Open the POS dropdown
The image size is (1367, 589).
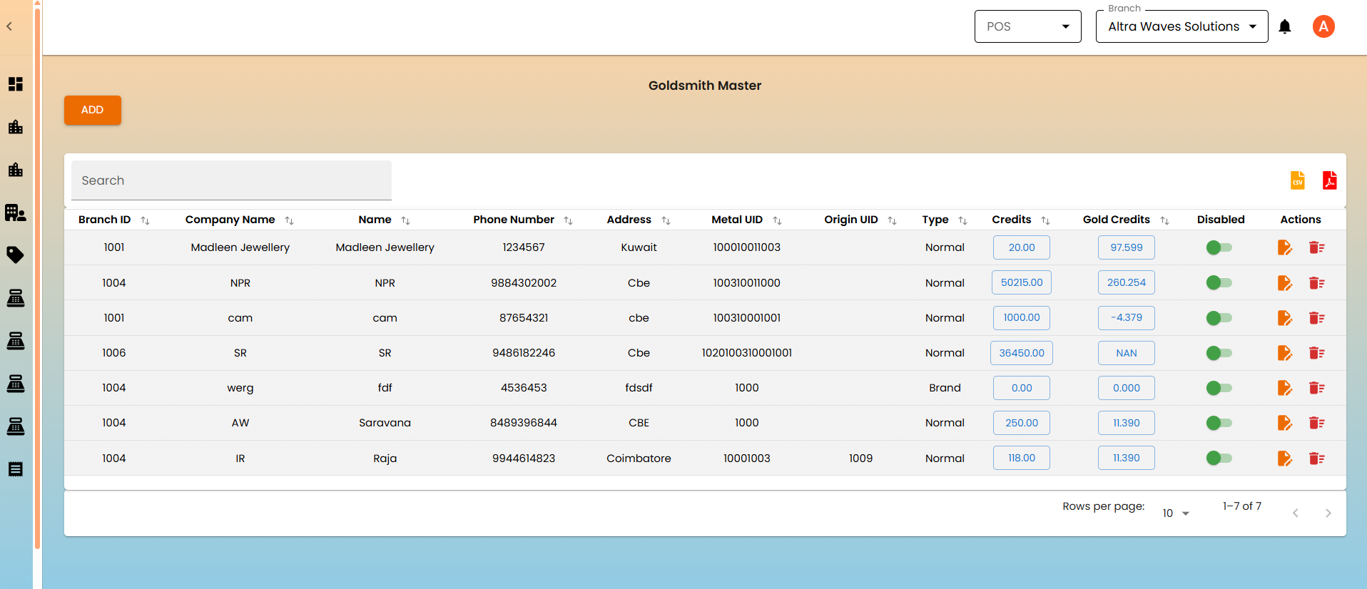(1027, 26)
